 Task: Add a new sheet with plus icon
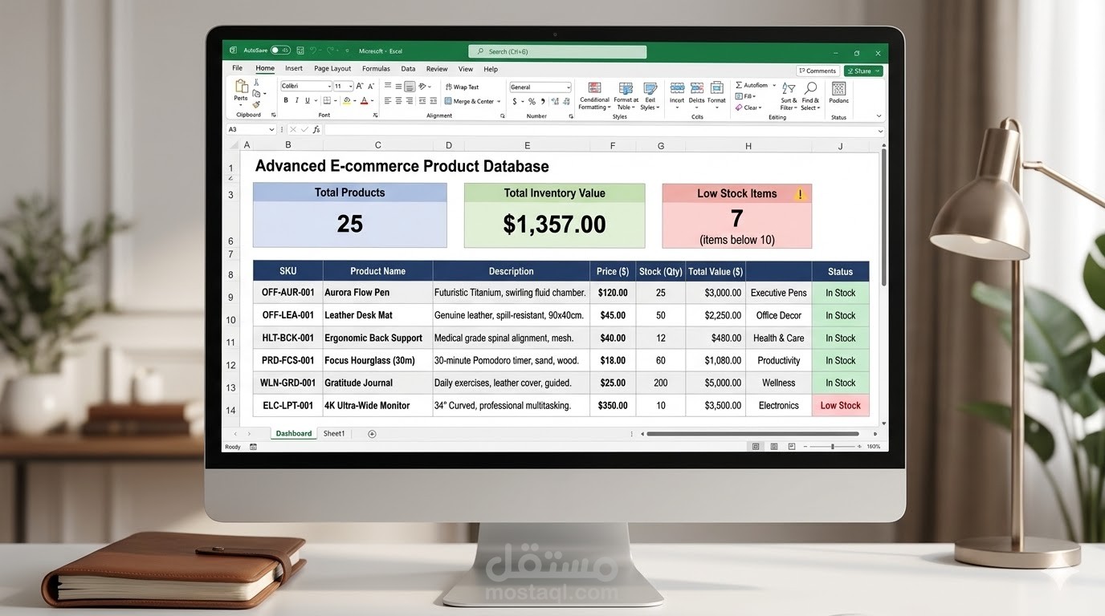tap(372, 434)
